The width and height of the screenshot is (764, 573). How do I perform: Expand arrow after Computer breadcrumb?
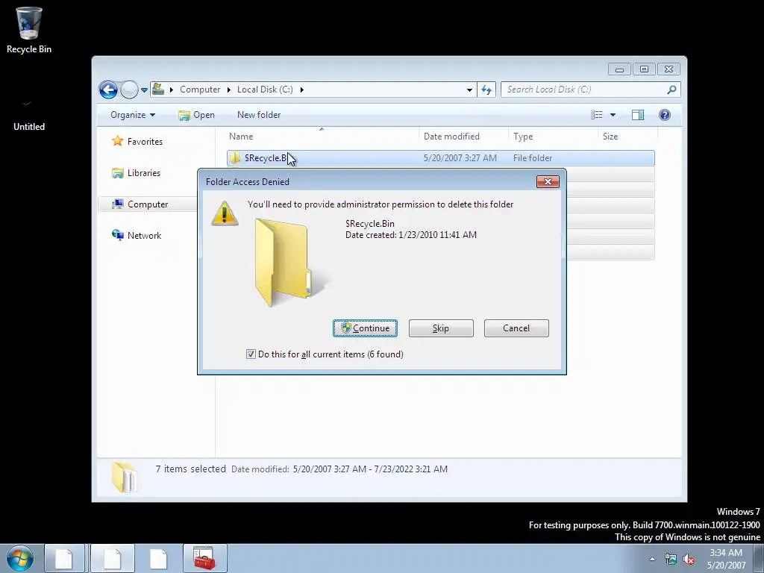(x=228, y=90)
